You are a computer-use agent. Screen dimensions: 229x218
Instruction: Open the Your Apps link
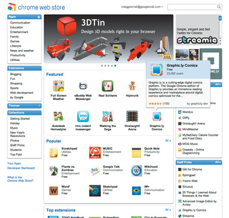pos(14,163)
